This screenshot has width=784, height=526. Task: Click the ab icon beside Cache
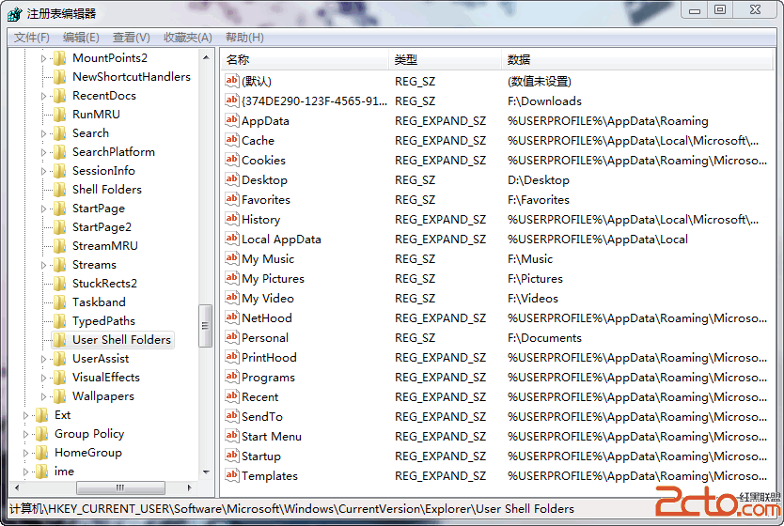click(231, 140)
